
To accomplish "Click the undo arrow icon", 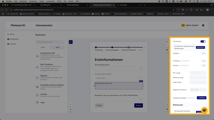I will pyautogui.click(x=167, y=42).
